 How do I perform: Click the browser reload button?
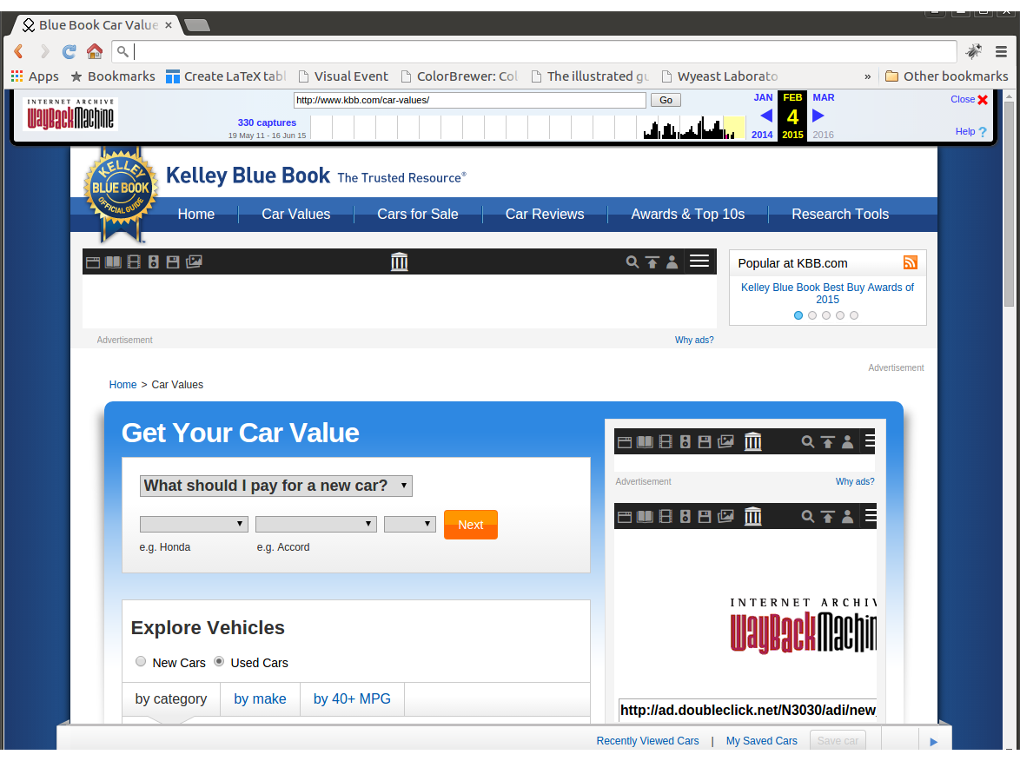[69, 51]
